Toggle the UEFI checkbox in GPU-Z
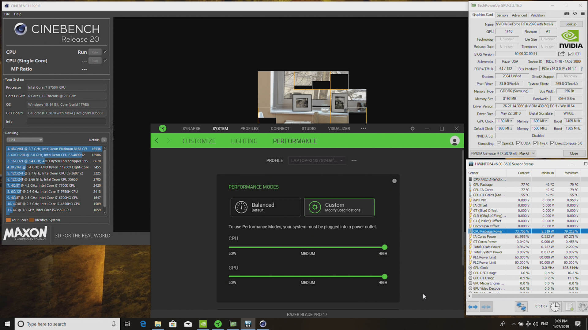 point(570,54)
